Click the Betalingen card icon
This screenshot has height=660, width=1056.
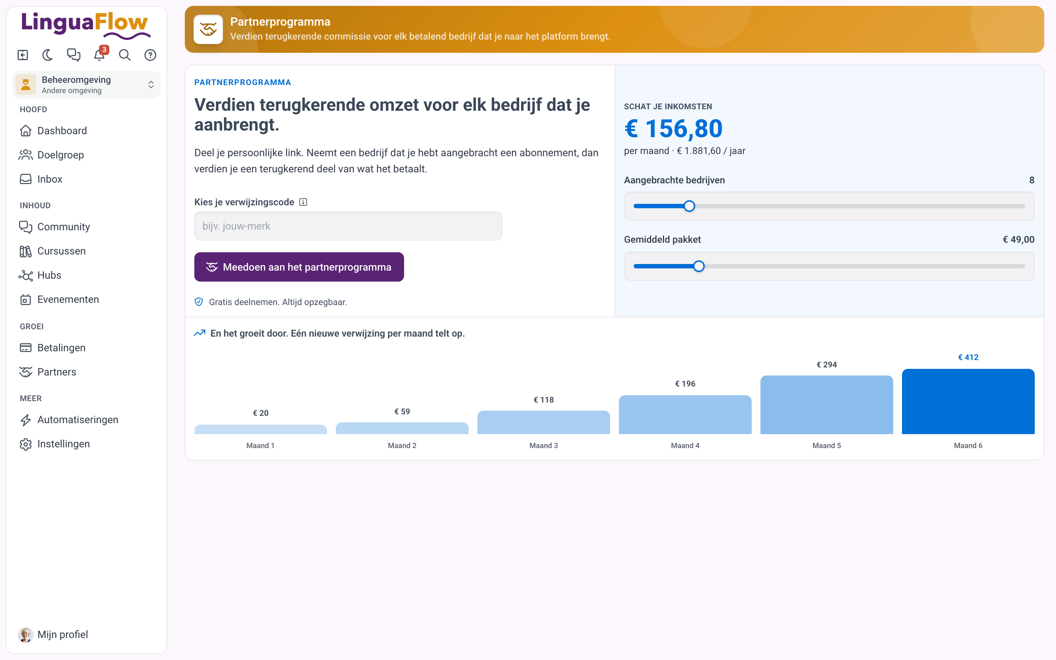pyautogui.click(x=26, y=348)
